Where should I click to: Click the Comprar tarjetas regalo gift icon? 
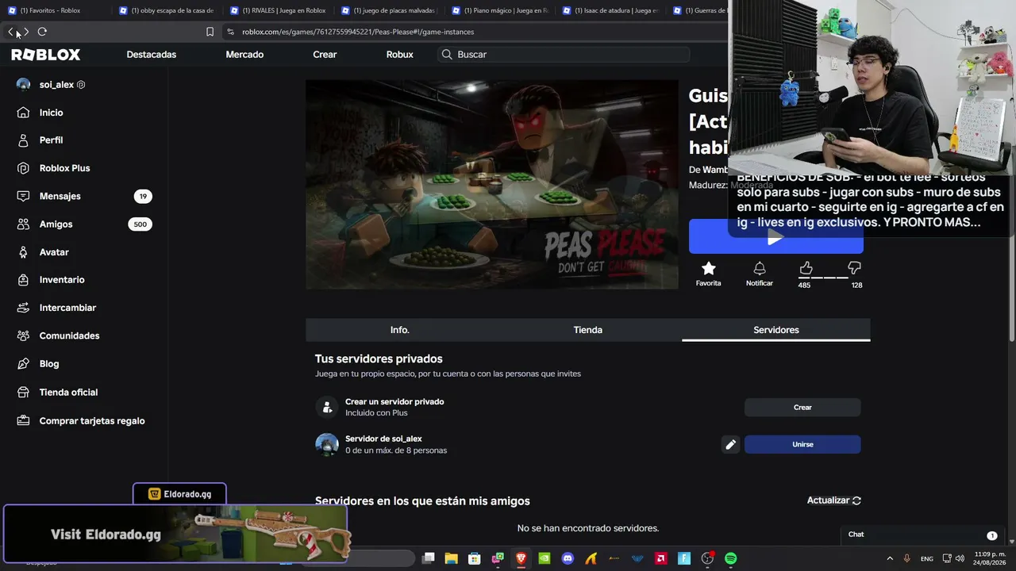(24, 421)
